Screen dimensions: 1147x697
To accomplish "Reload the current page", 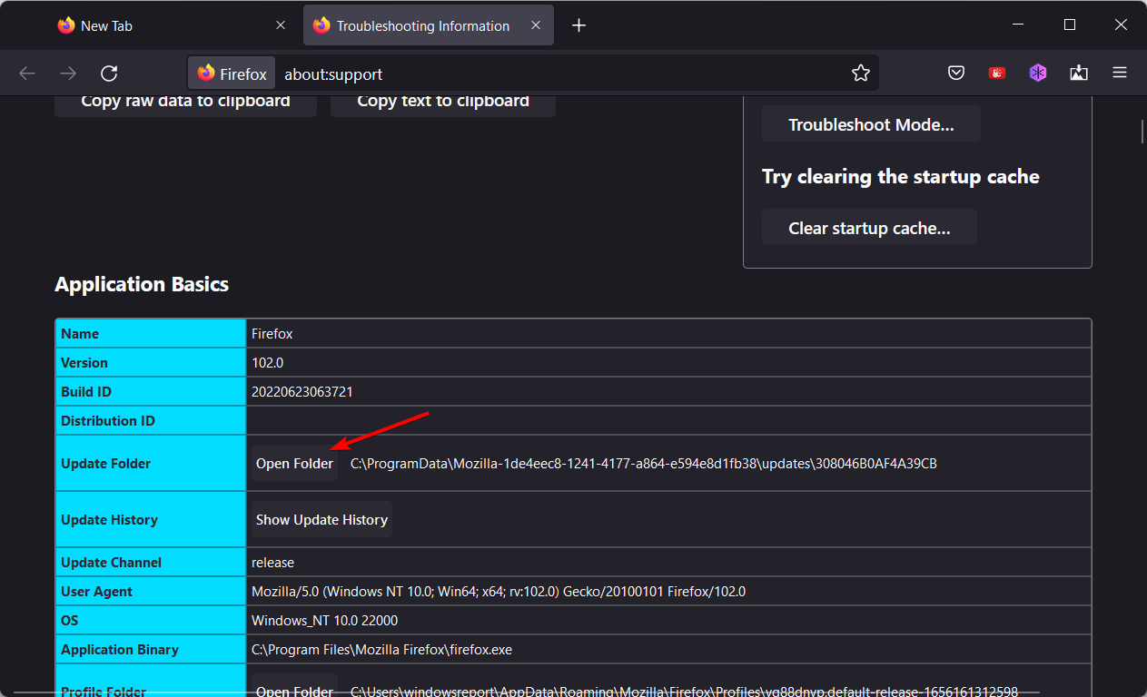I will click(109, 74).
